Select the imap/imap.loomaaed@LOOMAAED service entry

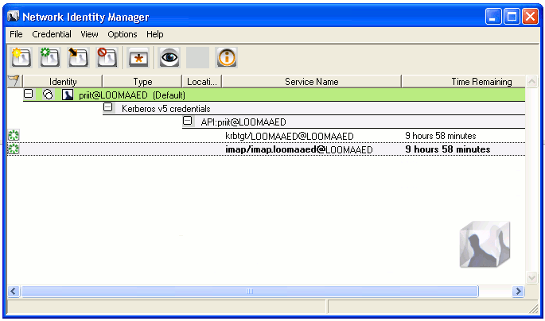(x=299, y=149)
